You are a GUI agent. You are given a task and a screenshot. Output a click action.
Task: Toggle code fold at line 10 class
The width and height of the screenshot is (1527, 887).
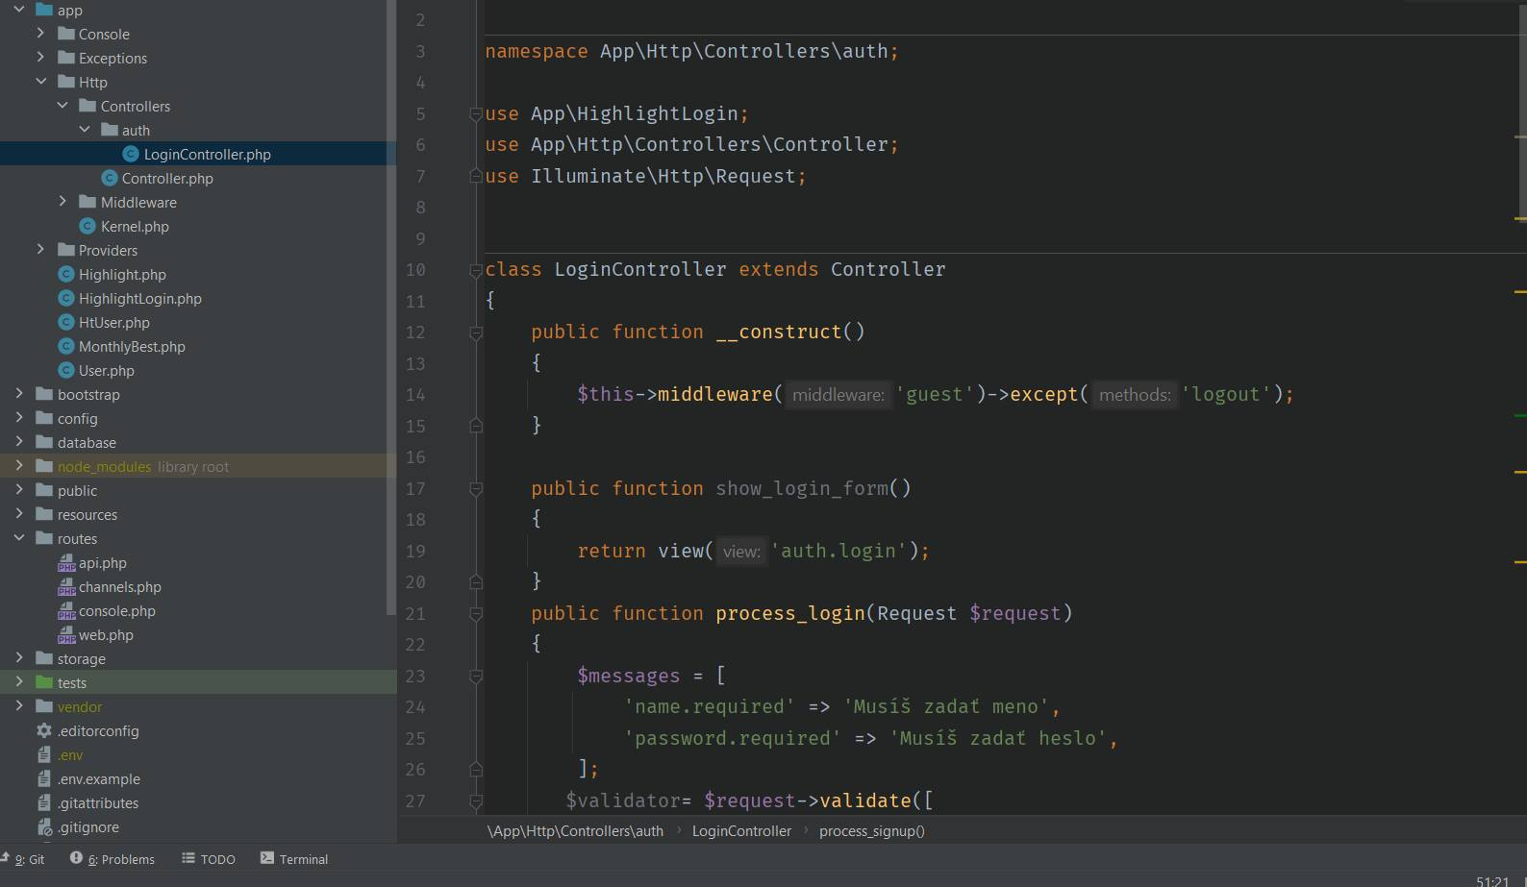[475, 270]
